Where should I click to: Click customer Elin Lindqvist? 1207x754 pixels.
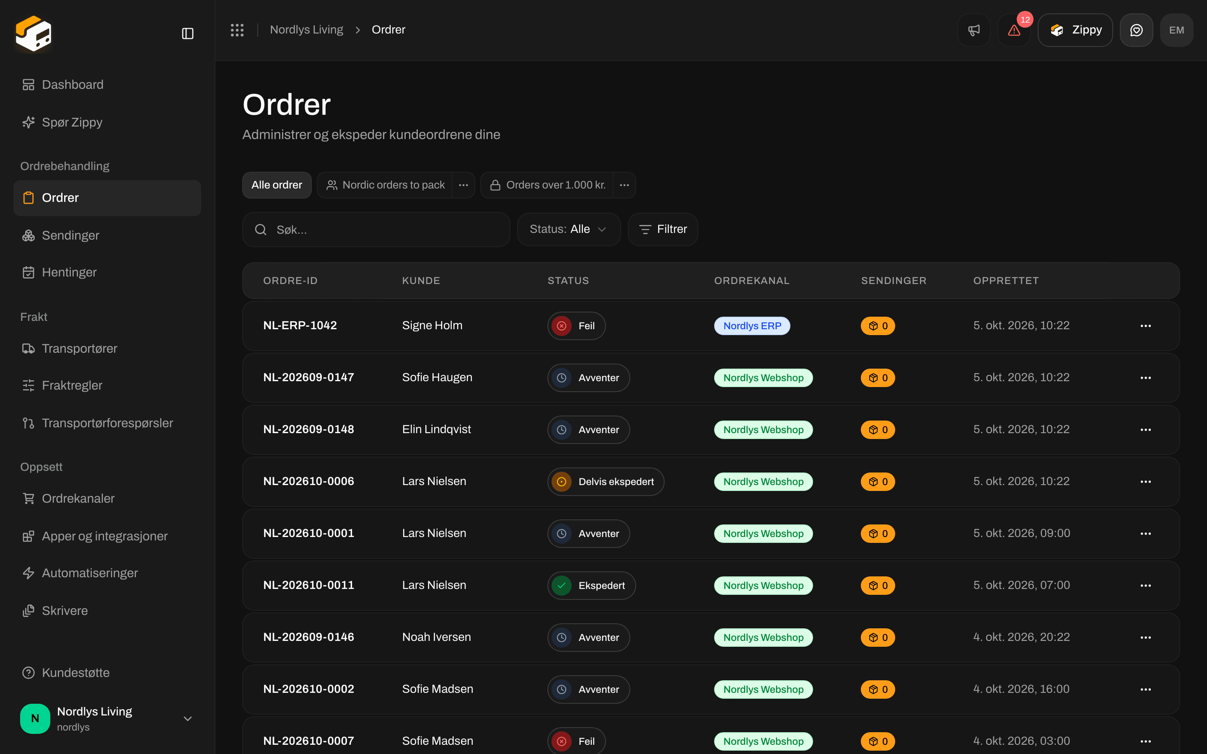(436, 429)
